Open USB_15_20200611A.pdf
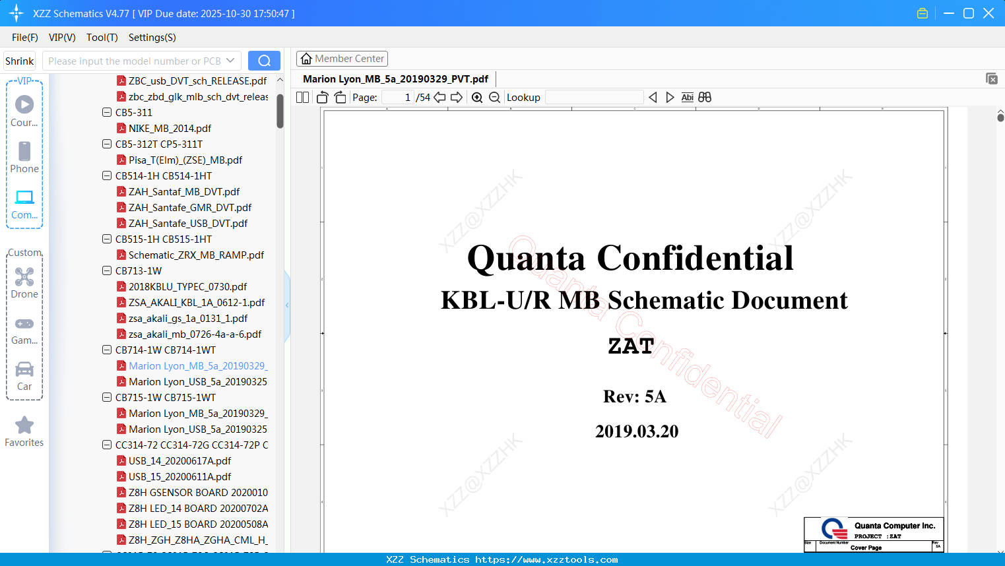Screen dimensions: 1005x566 tap(179, 476)
